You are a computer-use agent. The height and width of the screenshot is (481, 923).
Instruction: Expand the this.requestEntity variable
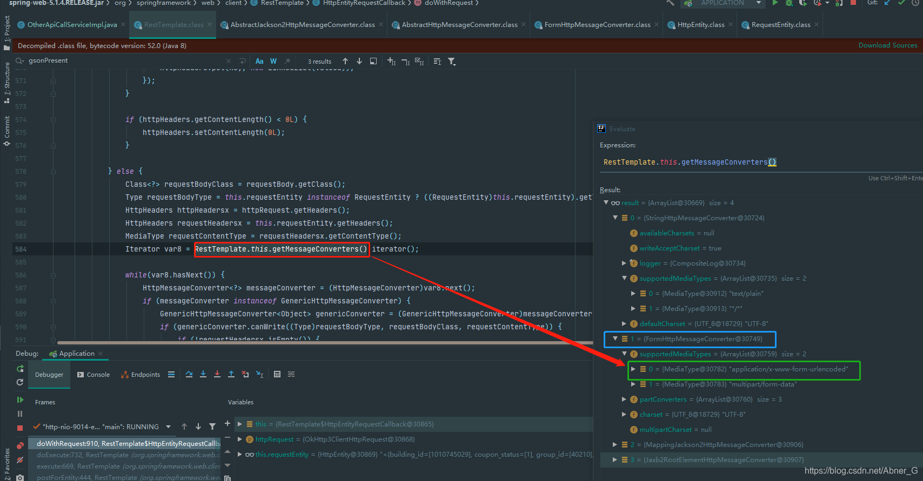tap(239, 454)
